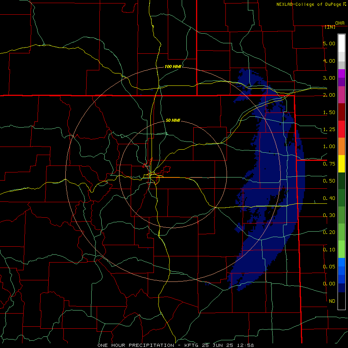Click the 0.30 legend value
348x348 pixels.
click(329, 215)
